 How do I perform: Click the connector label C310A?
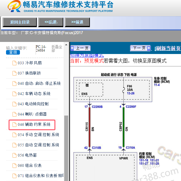(130, 148)
